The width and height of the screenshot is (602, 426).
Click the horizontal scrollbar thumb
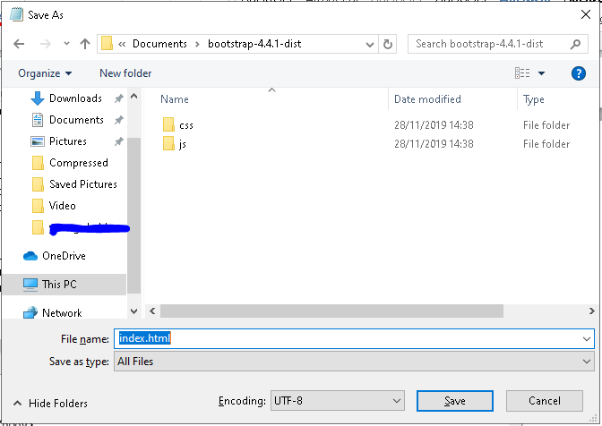pyautogui.click(x=331, y=311)
